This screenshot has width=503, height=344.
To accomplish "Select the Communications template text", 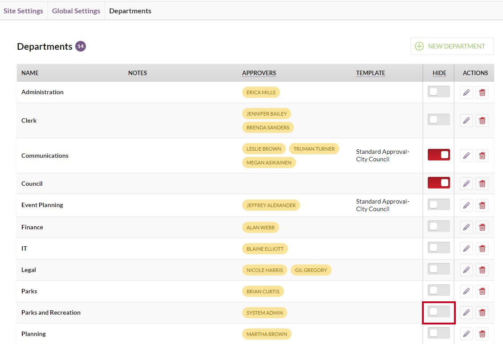I will (382, 156).
